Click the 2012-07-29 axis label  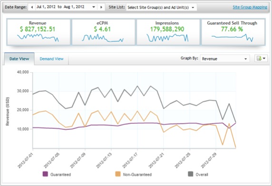coord(208,160)
